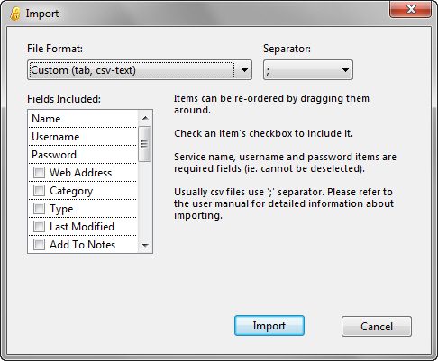Tick the Type field checkbox
Viewport: 438px width, 361px height.
click(x=39, y=209)
